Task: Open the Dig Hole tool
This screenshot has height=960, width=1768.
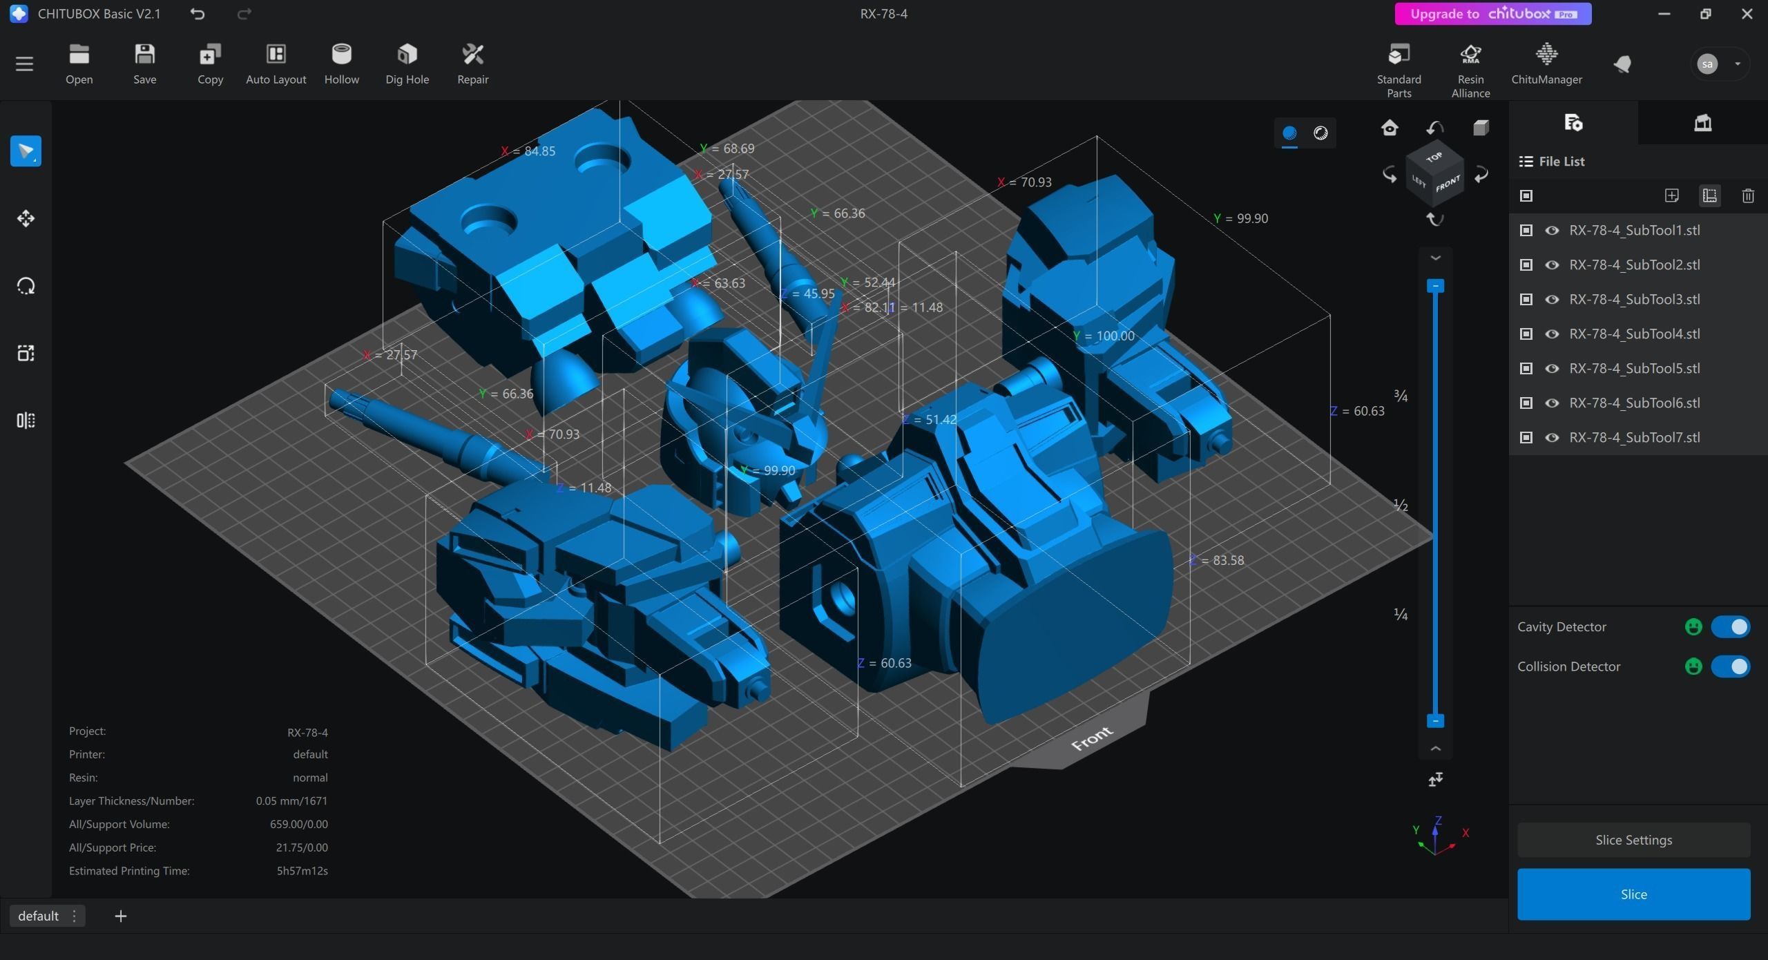Action: pos(407,55)
